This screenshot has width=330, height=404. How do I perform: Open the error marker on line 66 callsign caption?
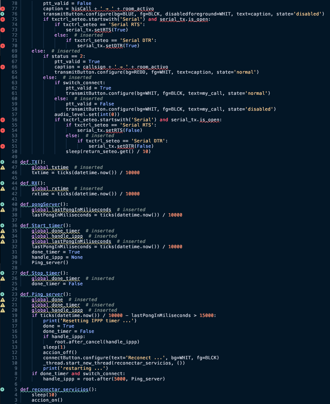2,67
